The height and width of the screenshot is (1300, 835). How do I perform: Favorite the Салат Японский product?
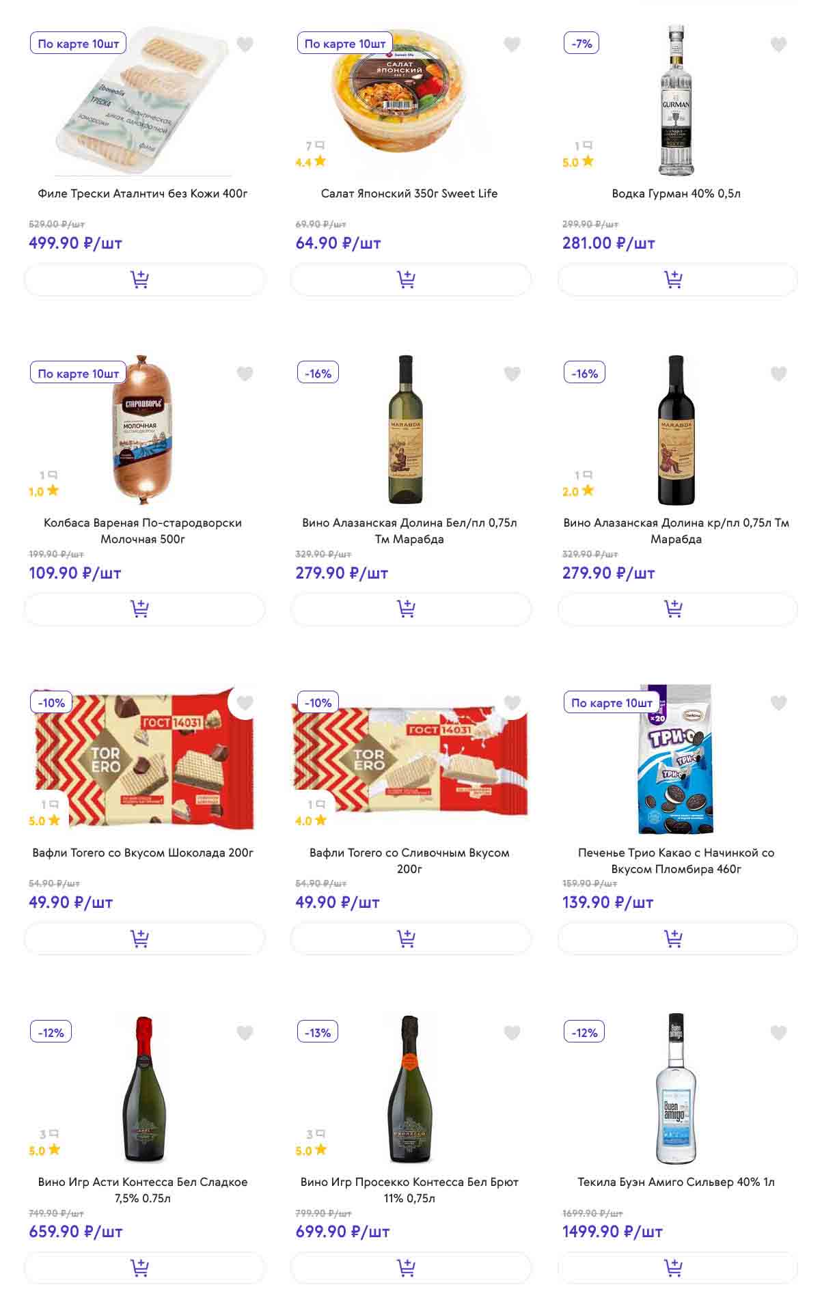pyautogui.click(x=512, y=44)
